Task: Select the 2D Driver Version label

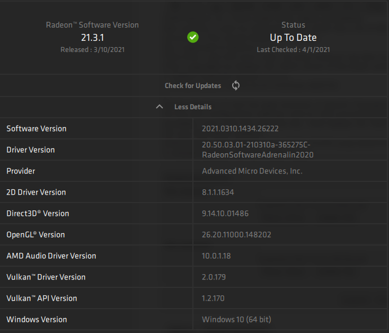Action: [x=36, y=192]
